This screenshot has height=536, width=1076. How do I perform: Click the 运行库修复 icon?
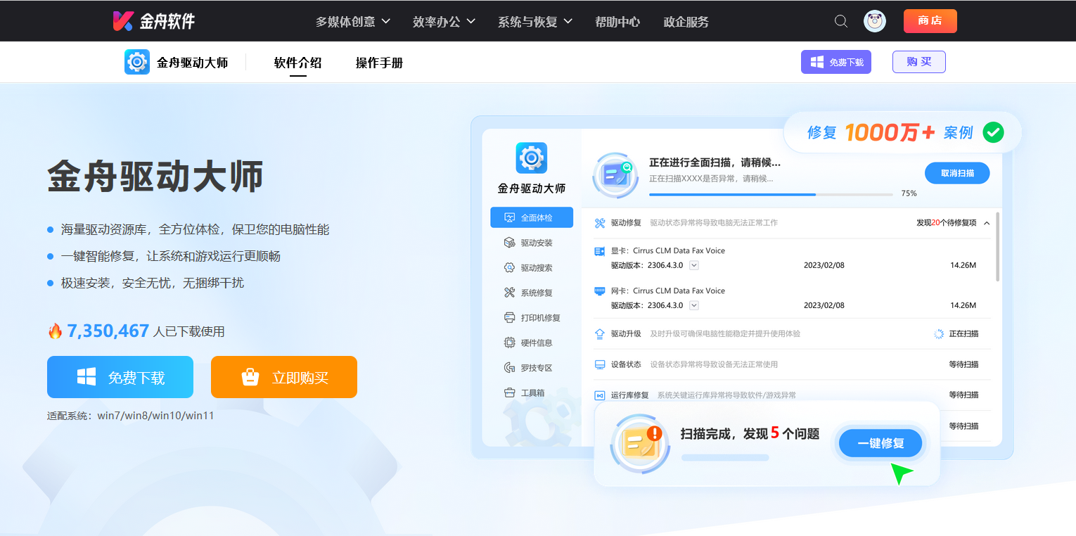(600, 395)
